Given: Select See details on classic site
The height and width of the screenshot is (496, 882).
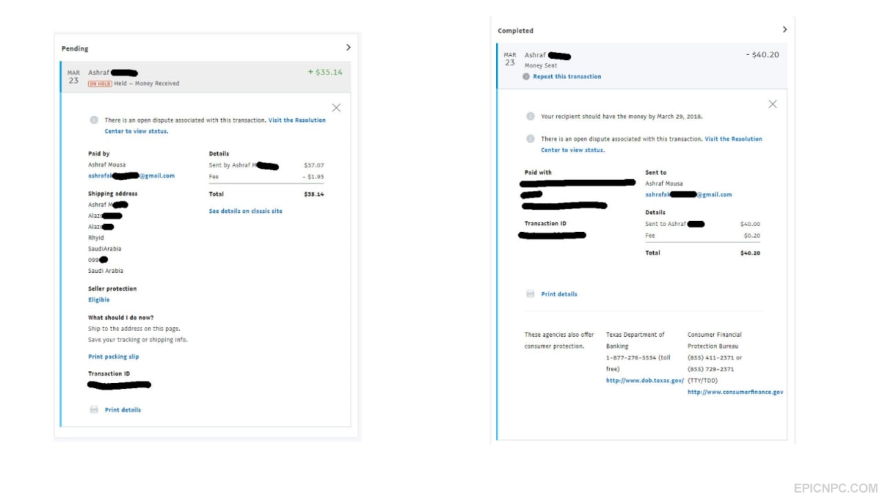Looking at the screenshot, I should pyautogui.click(x=245, y=211).
